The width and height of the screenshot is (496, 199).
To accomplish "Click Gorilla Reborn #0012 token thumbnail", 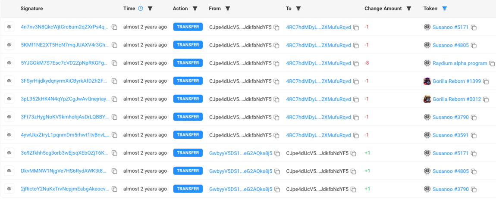I will (427, 99).
